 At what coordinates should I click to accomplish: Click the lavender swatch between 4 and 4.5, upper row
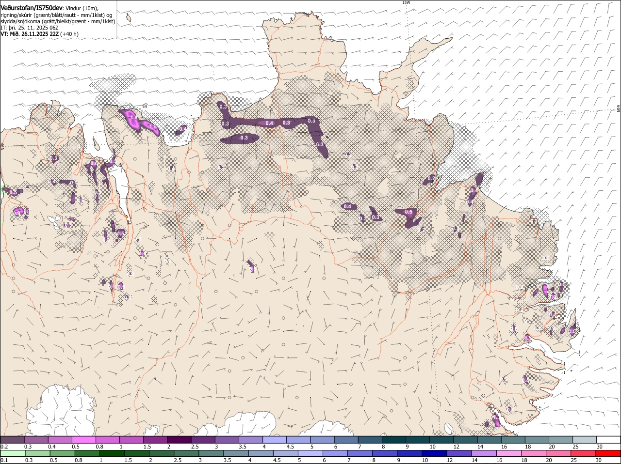point(274,440)
